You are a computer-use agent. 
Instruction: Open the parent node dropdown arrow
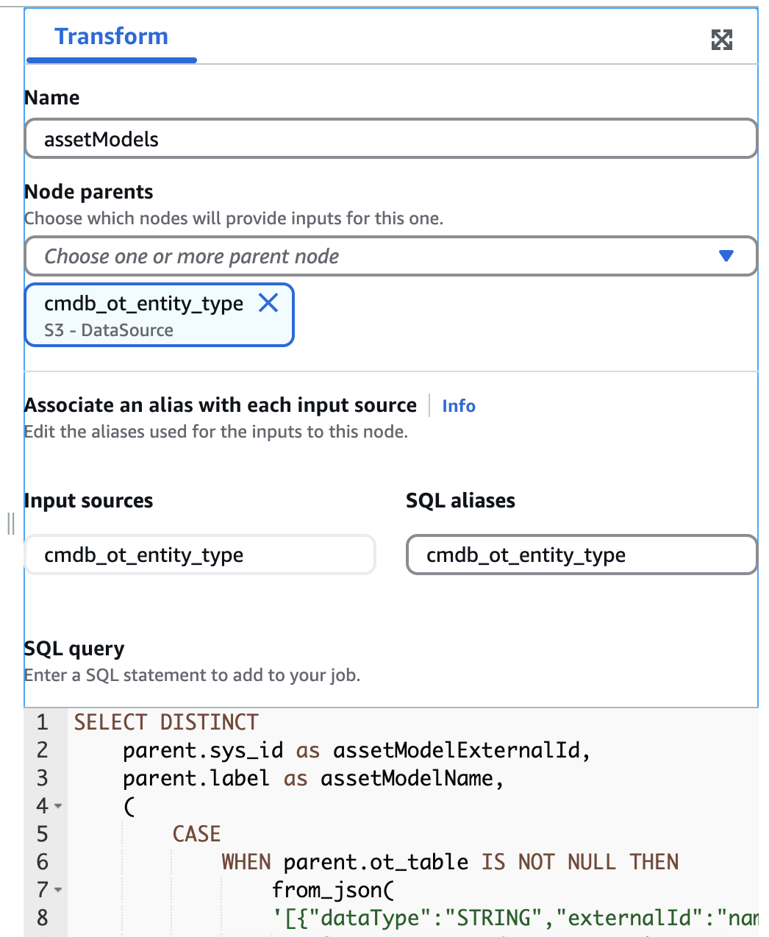(726, 256)
